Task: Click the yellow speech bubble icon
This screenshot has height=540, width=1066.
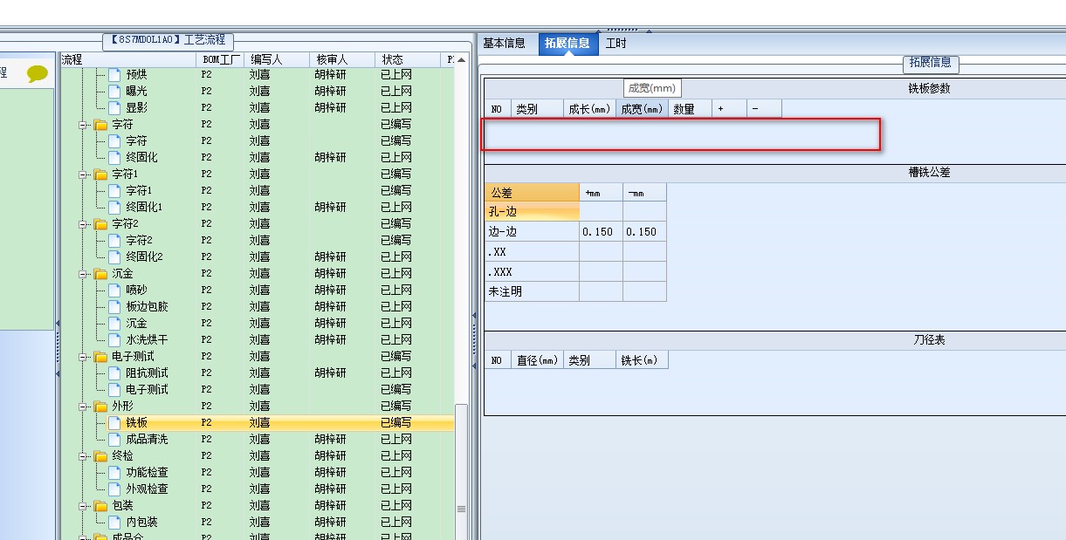Action: point(37,74)
